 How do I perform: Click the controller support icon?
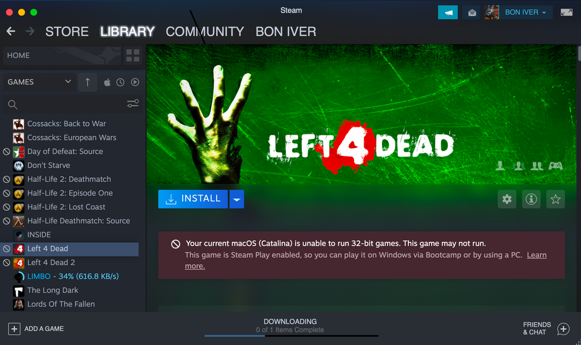click(x=555, y=165)
